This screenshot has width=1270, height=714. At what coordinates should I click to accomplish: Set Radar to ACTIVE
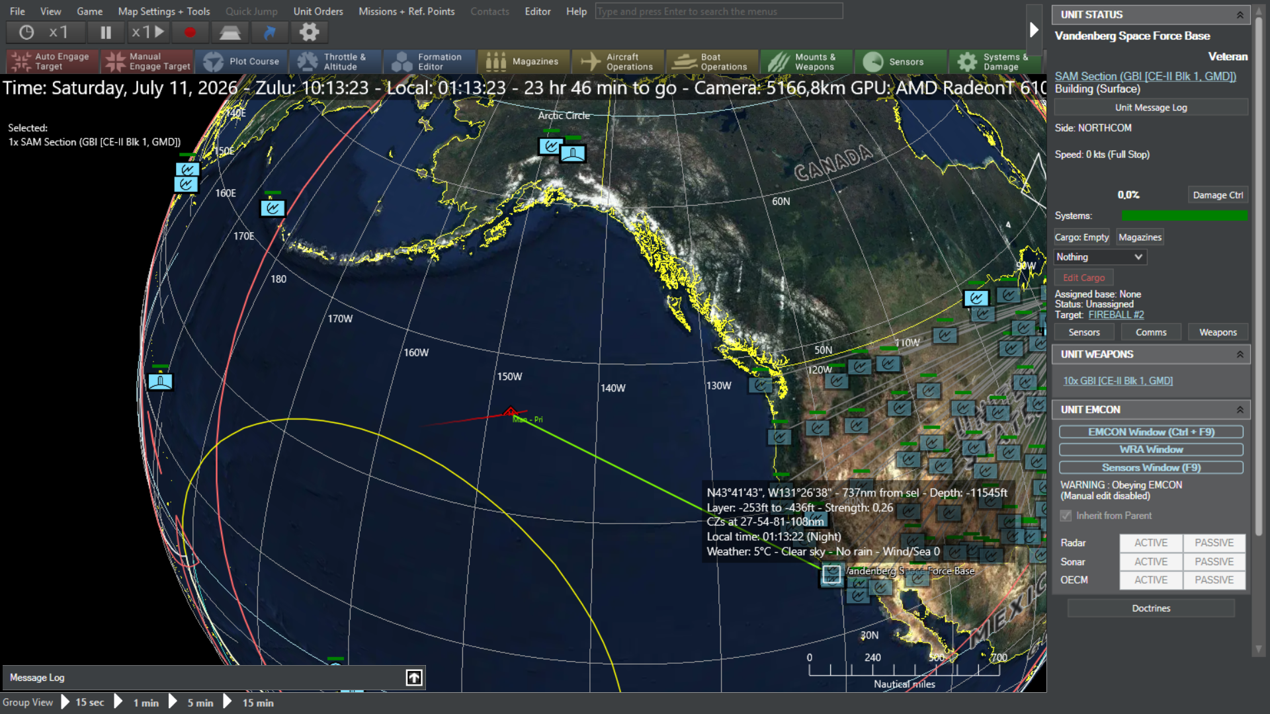coord(1151,543)
